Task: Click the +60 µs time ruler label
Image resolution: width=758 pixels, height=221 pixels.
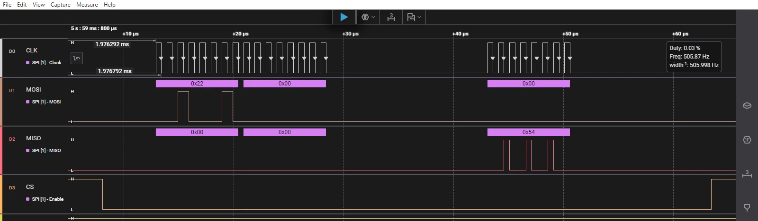Action: coord(680,34)
